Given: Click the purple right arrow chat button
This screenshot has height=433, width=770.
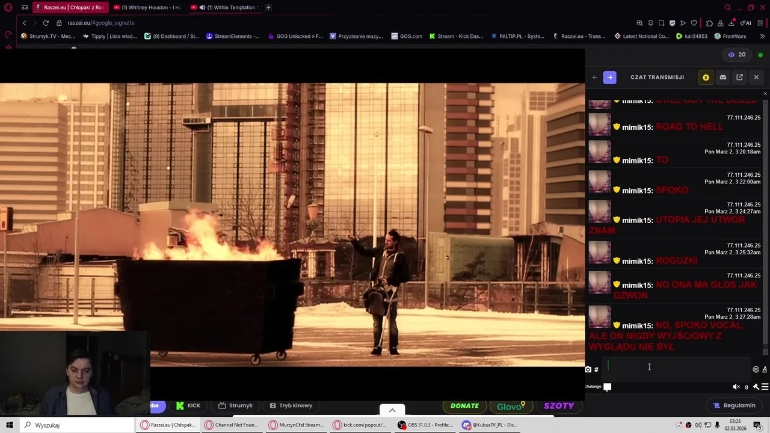Looking at the screenshot, I should 609,77.
